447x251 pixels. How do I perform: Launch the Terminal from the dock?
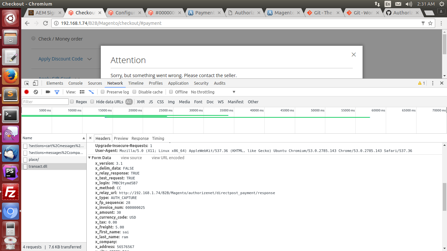pos(10,115)
